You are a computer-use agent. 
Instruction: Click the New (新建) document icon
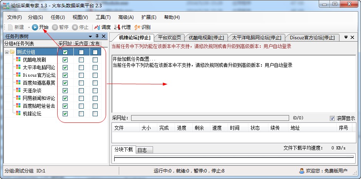click(x=10, y=27)
